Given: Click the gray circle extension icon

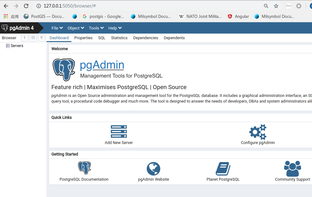Looking at the screenshot, I should [299, 6].
